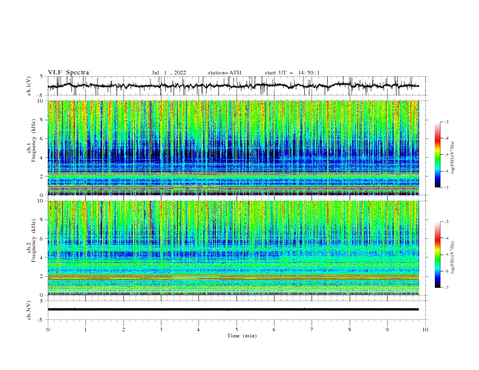Click the ch.1 colorbar log(PSD) label
Viewport: 479px width, 370px height.
click(453, 158)
